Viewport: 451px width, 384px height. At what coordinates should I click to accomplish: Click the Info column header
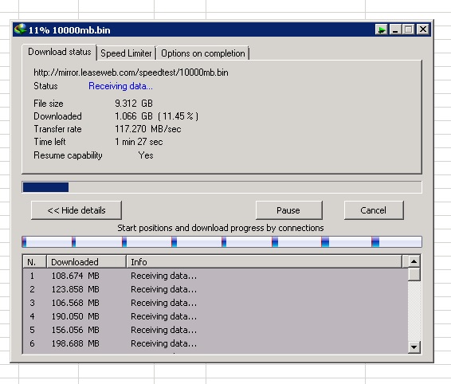click(x=264, y=262)
